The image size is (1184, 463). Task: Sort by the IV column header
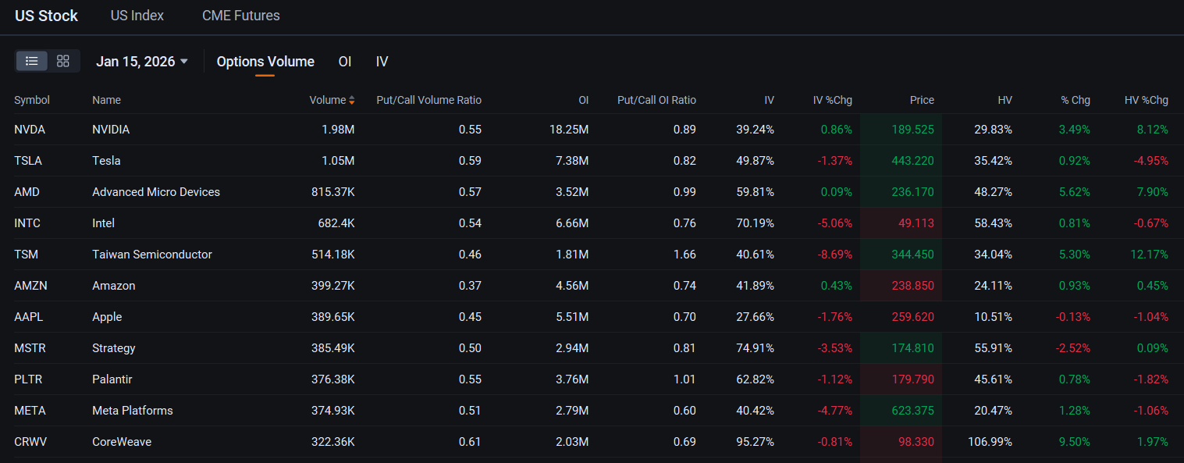point(769,100)
